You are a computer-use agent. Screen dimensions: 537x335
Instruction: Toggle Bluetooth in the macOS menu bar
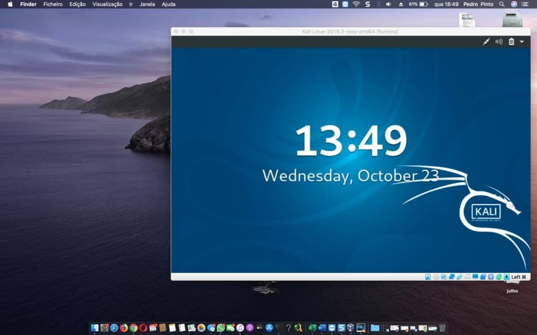point(379,4)
